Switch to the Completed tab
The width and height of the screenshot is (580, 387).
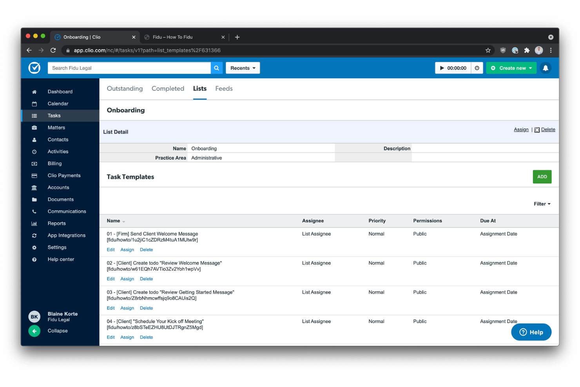coord(168,89)
